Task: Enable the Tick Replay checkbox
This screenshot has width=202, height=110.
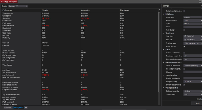Action: 185,30
